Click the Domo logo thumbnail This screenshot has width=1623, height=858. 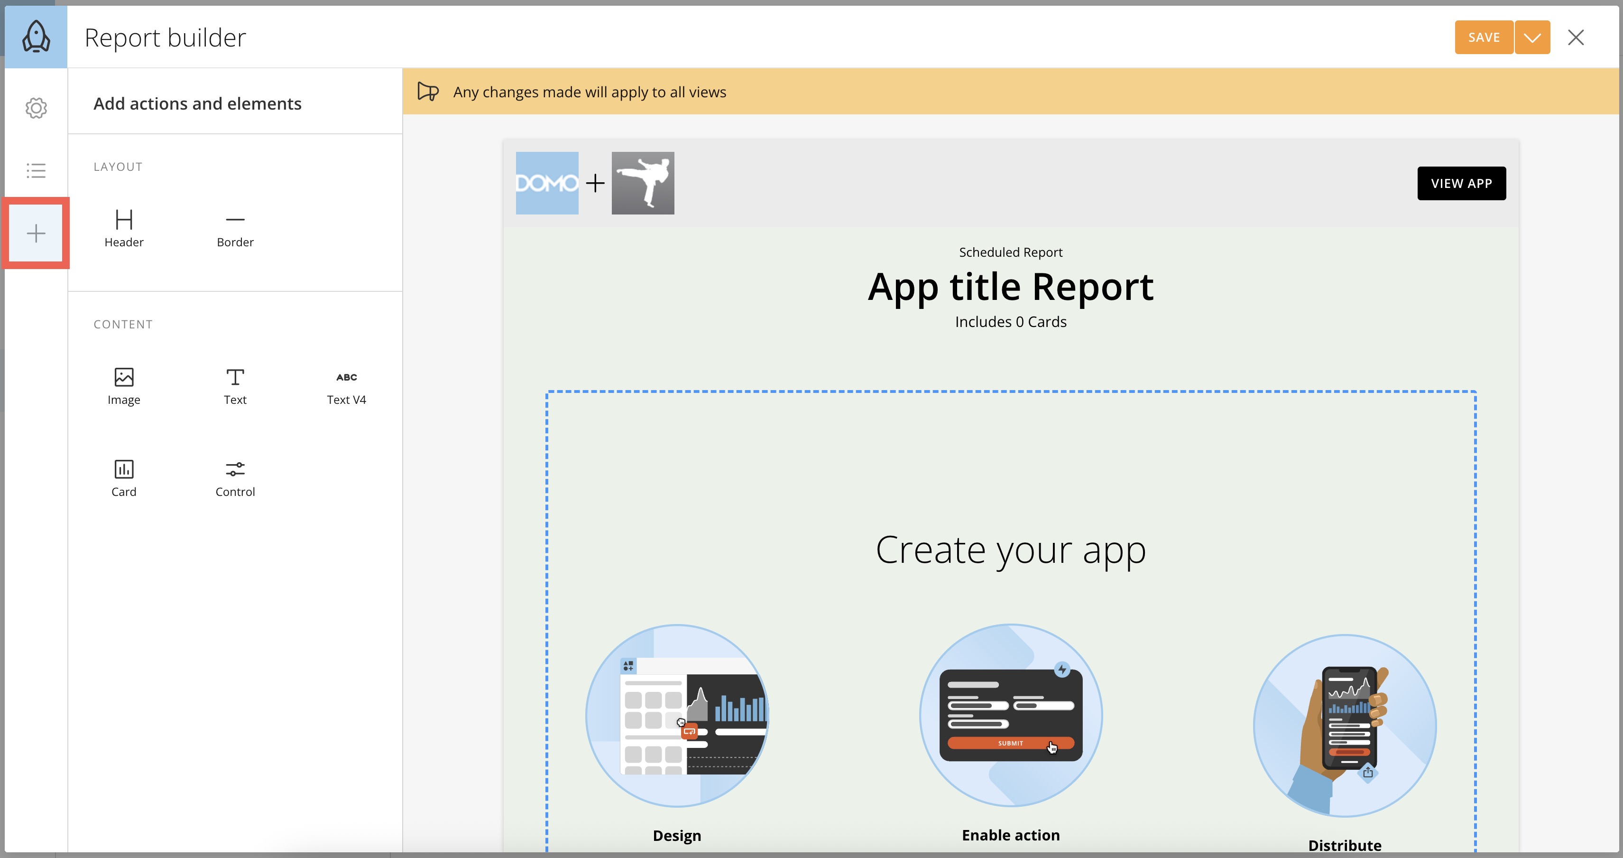[546, 183]
